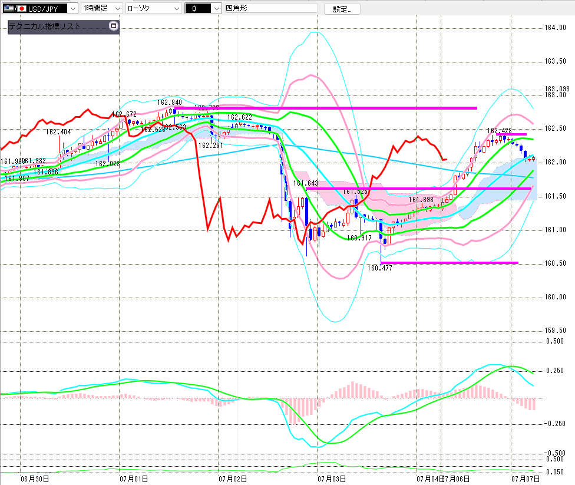Click the テクニカル指標リスト panel title

click(44, 26)
